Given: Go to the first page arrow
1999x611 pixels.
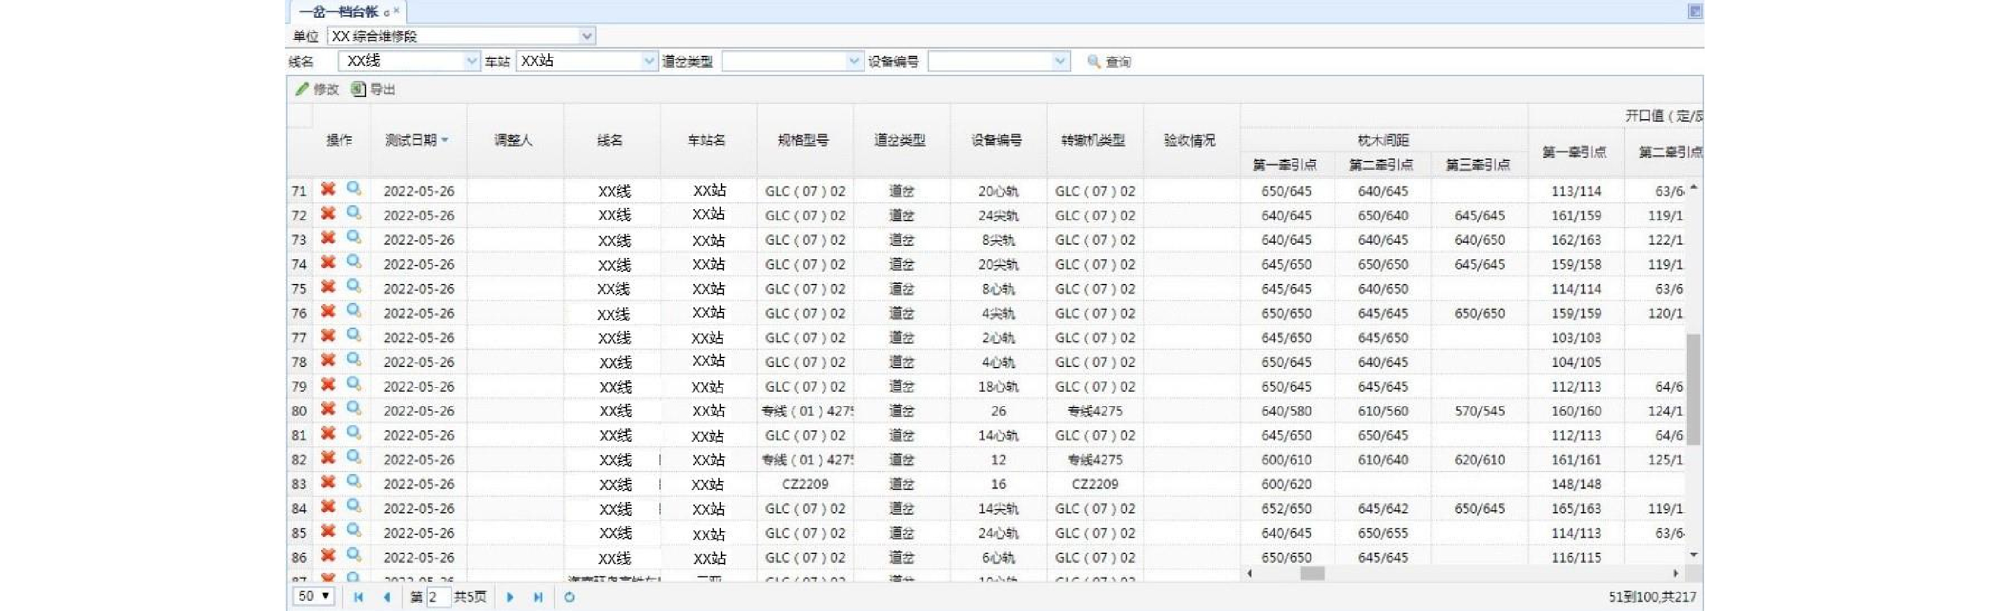Looking at the screenshot, I should point(358,597).
